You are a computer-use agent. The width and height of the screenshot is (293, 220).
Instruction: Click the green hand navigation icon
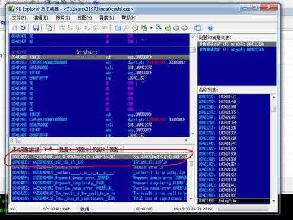pos(144,28)
